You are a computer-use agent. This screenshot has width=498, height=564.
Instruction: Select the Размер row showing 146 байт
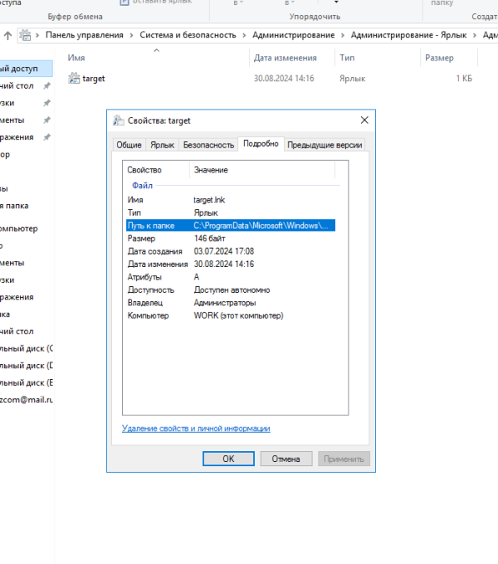point(231,239)
